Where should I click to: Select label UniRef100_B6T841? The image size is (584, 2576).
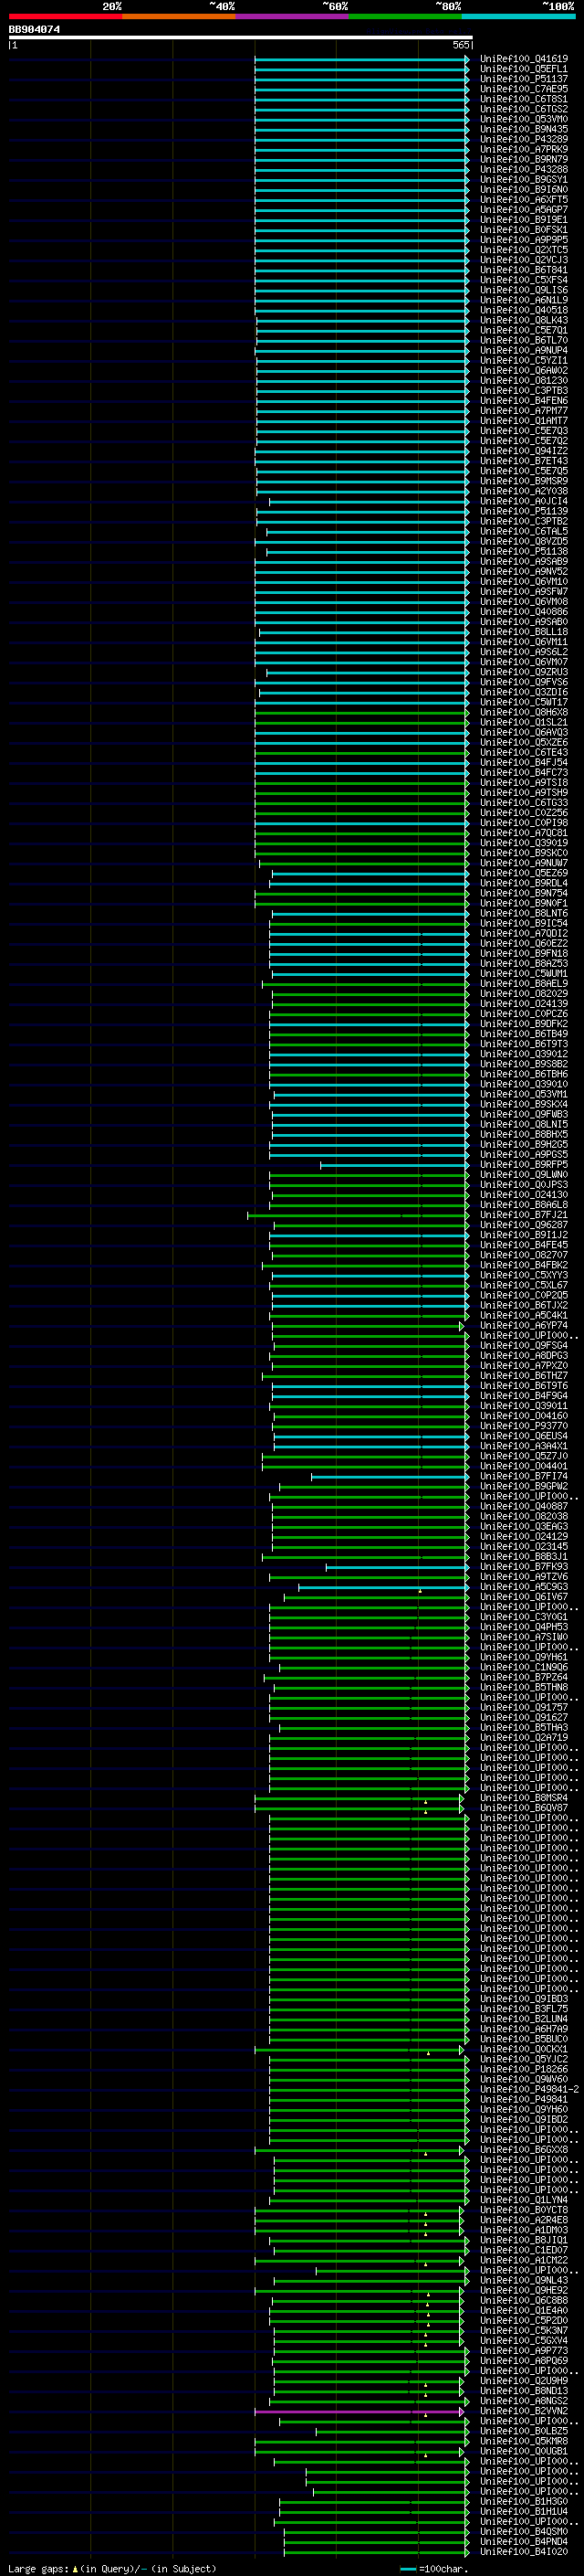pyautogui.click(x=523, y=270)
